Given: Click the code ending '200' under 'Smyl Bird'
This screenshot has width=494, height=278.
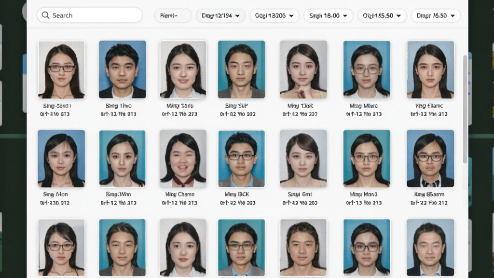Looking at the screenshot, I should [300, 203].
